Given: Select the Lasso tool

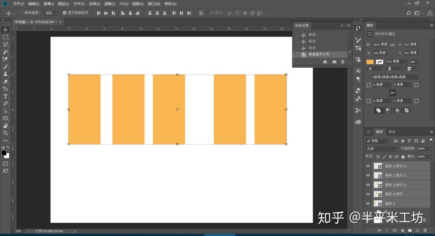Looking at the screenshot, I should click(5, 44).
